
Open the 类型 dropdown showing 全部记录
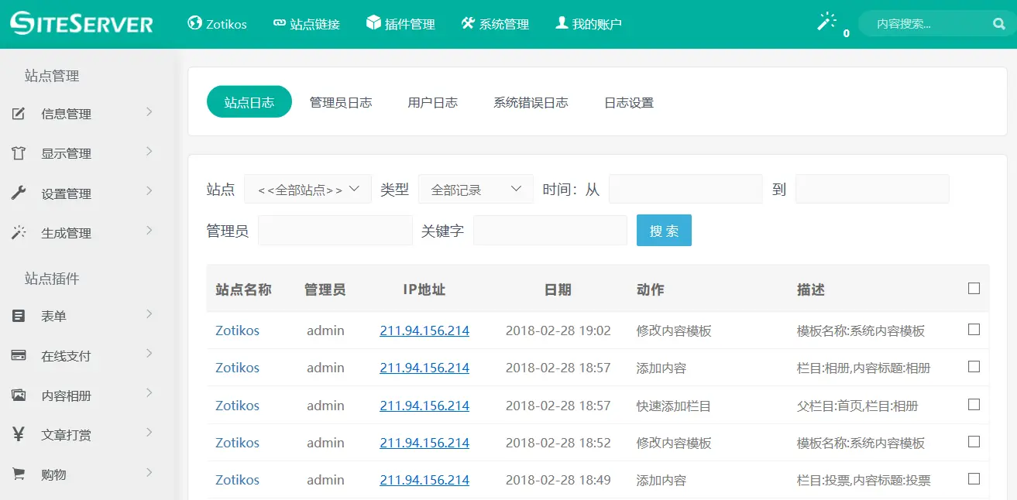[476, 189]
